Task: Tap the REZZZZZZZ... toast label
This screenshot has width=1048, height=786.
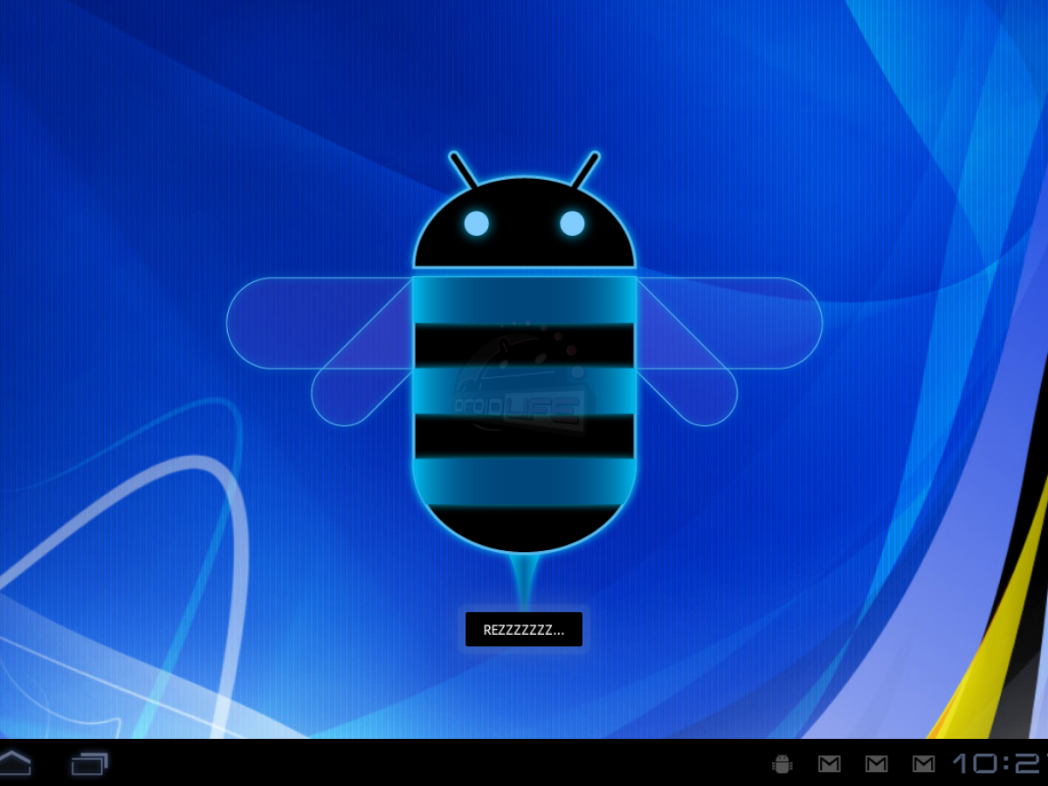Action: coord(524,630)
